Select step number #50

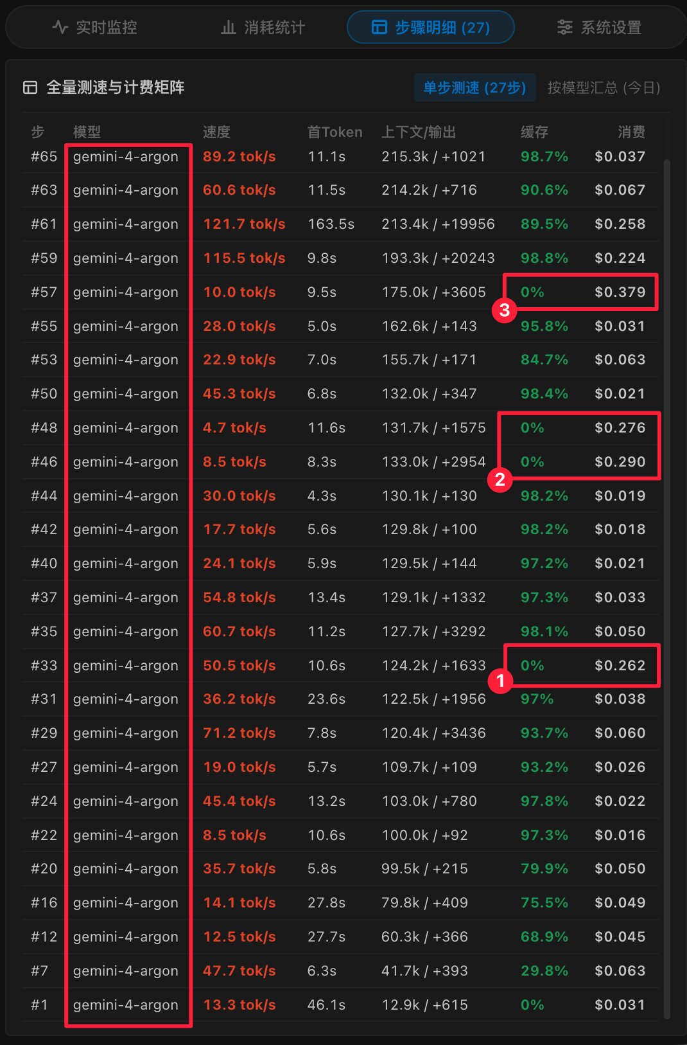(x=44, y=394)
